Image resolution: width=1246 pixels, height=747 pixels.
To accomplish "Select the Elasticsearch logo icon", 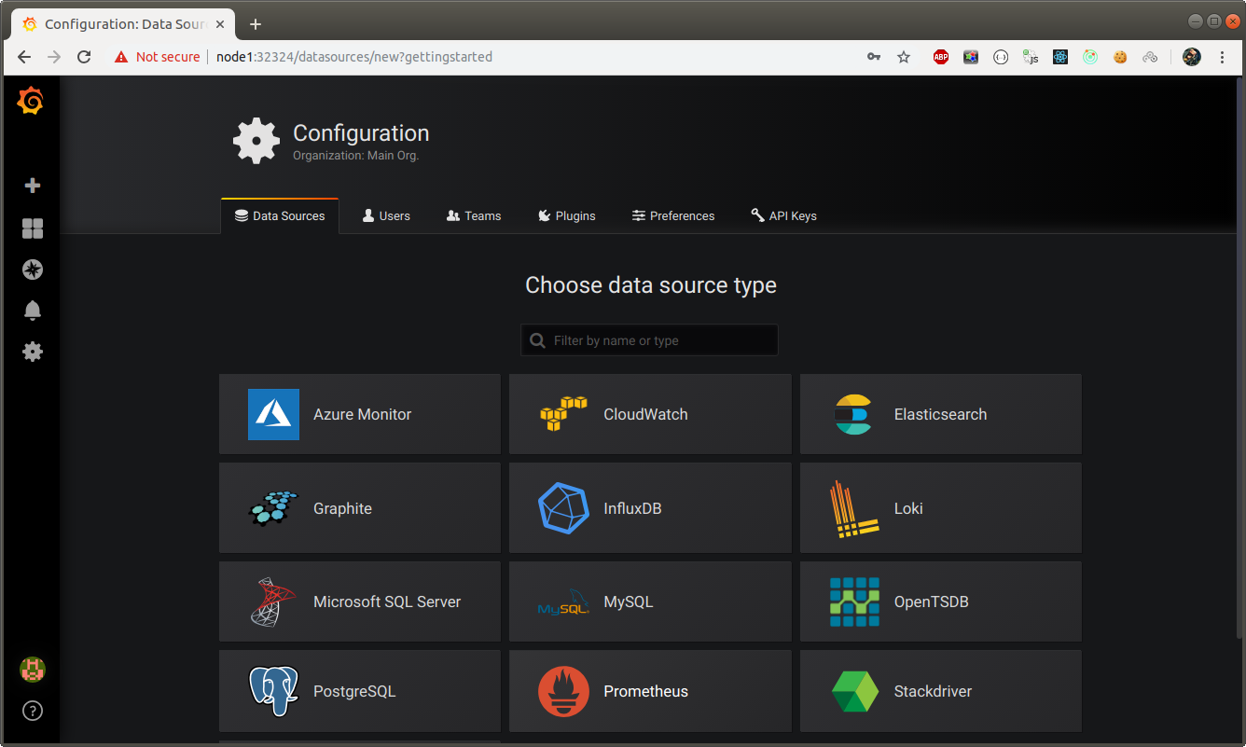I will 854,414.
